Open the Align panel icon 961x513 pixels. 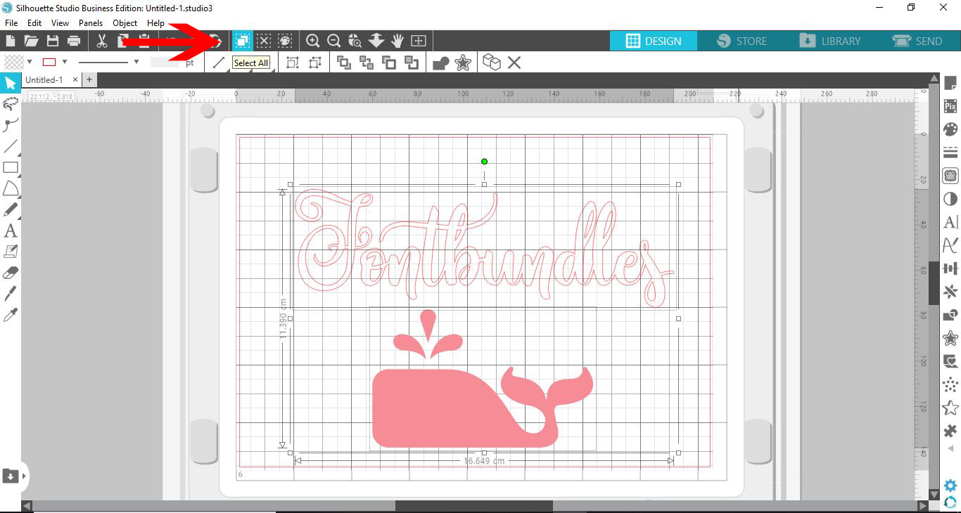(x=950, y=268)
